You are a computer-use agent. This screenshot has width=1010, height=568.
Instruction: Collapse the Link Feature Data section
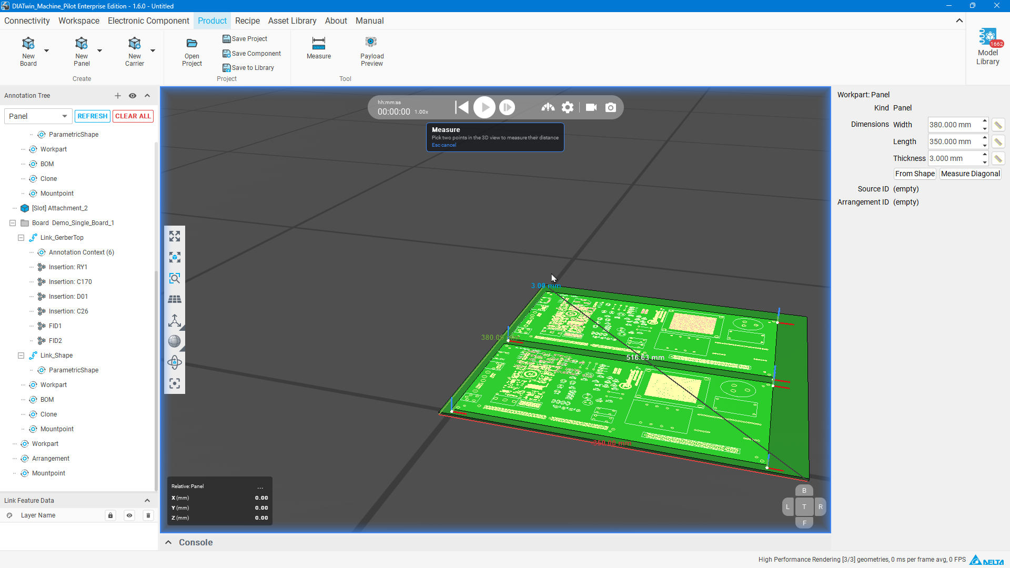(x=147, y=501)
